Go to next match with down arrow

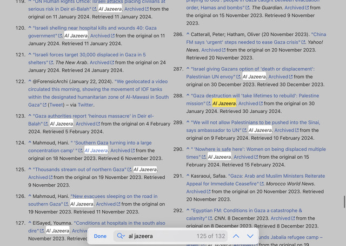(250, 236)
